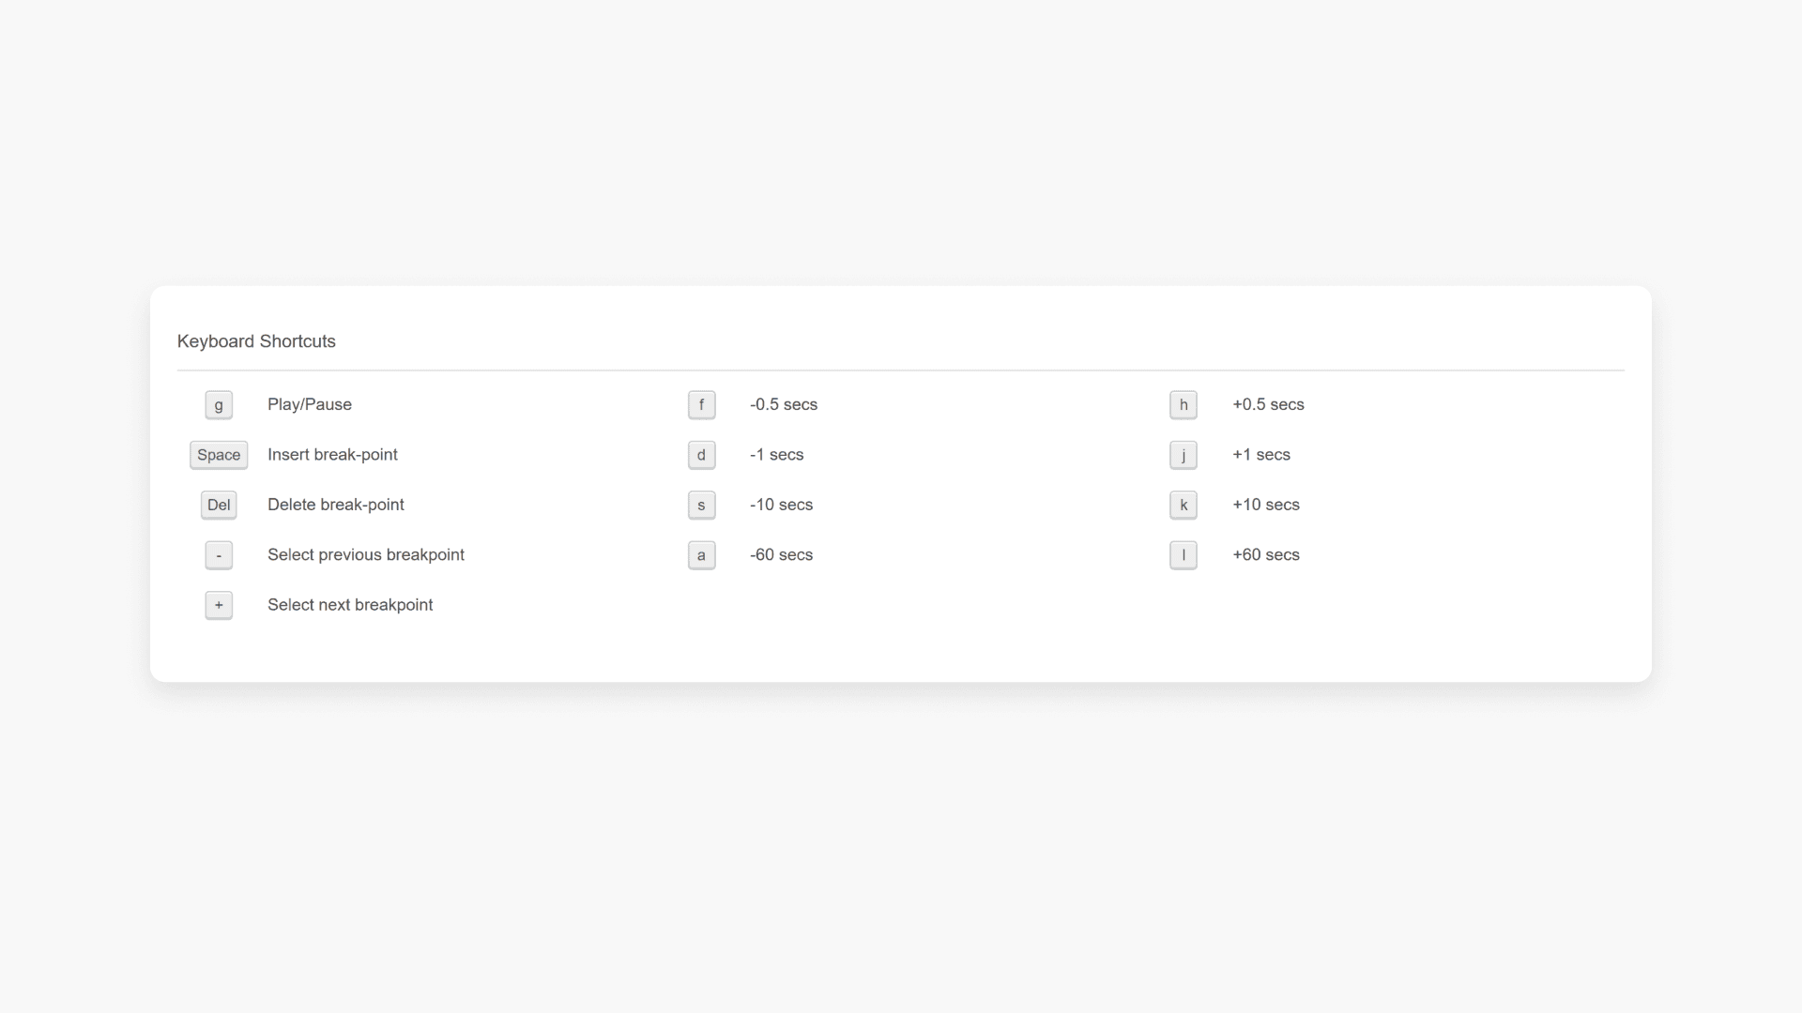Click the Keyboard Shortcuts heading

tap(256, 341)
